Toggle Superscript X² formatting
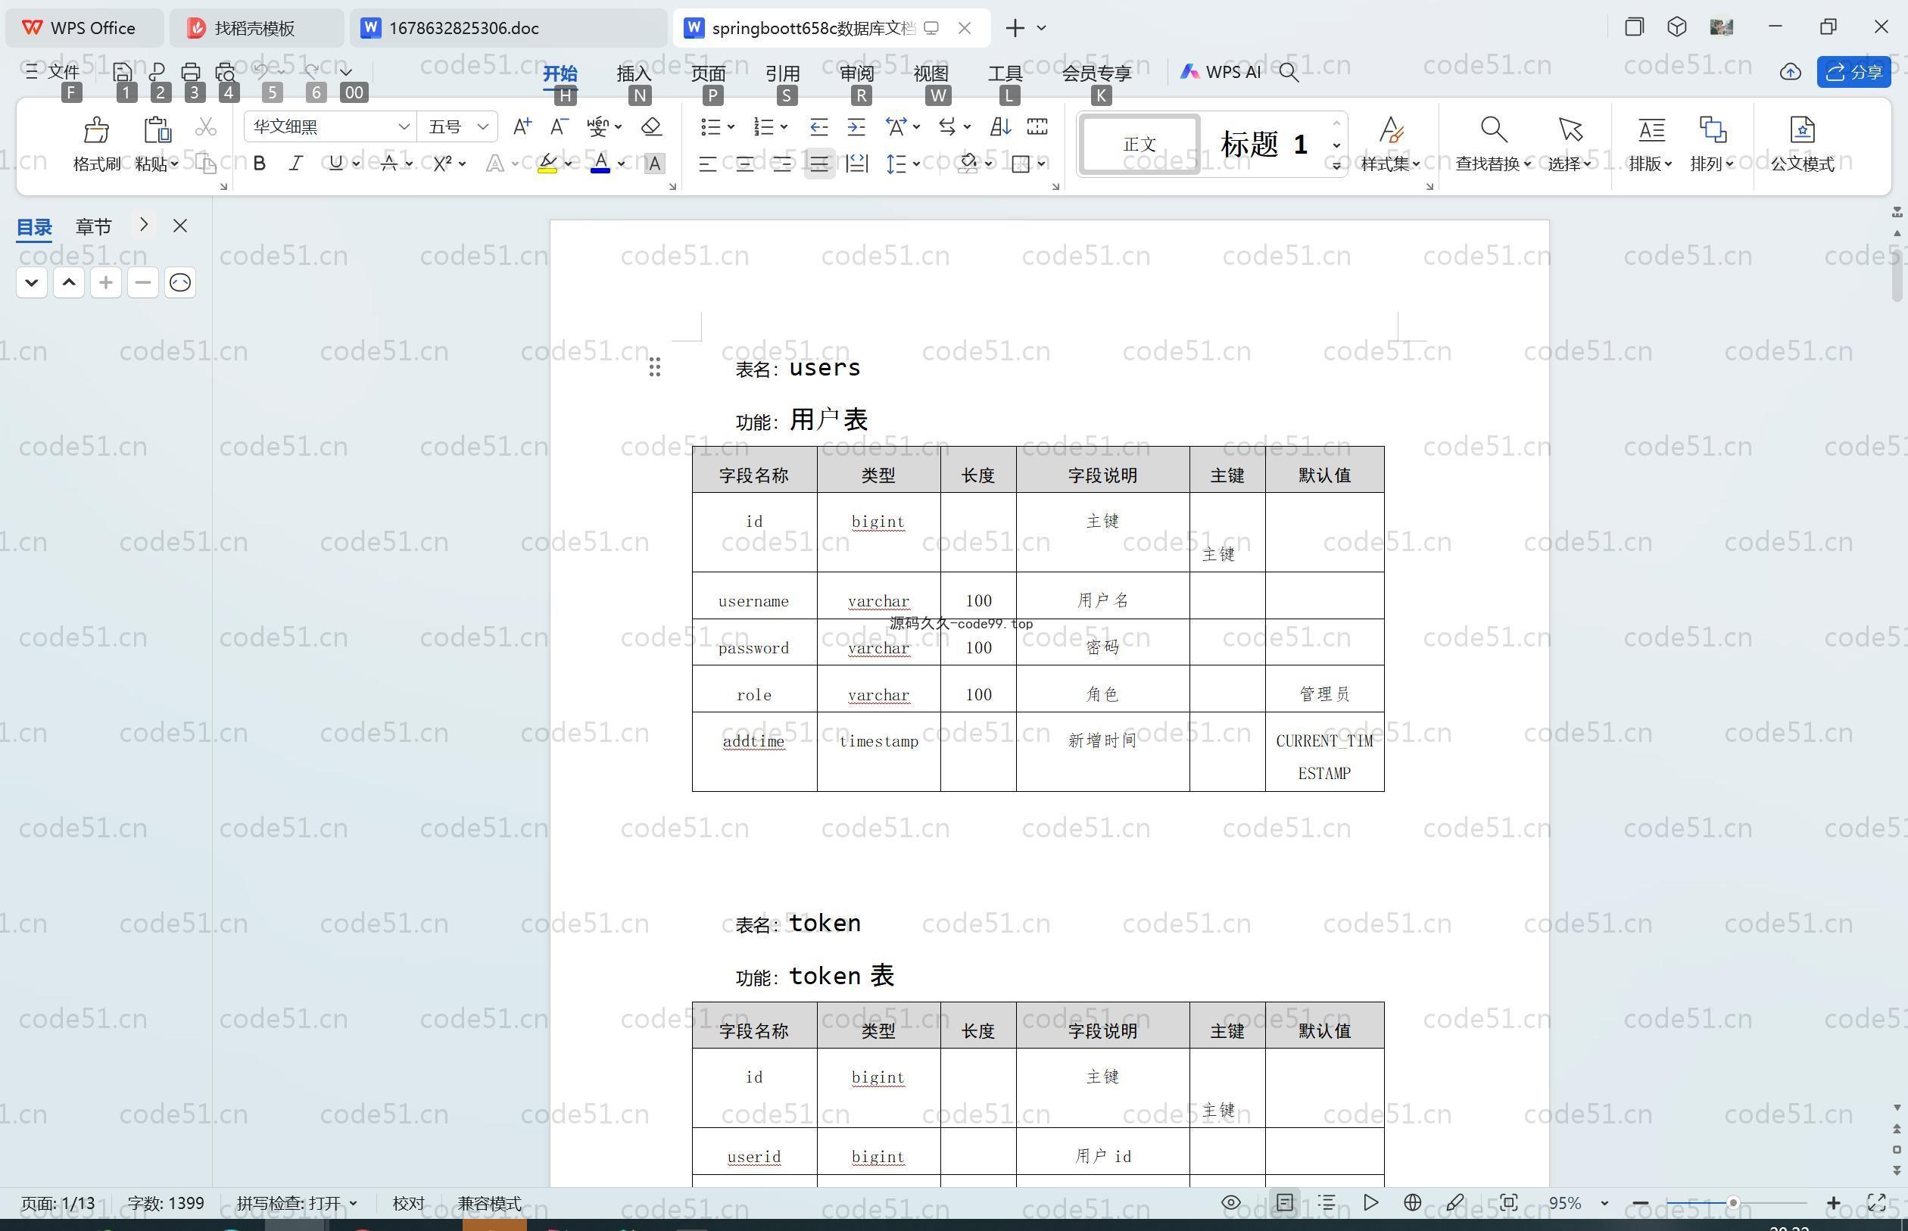The width and height of the screenshot is (1908, 1231). pos(442,164)
